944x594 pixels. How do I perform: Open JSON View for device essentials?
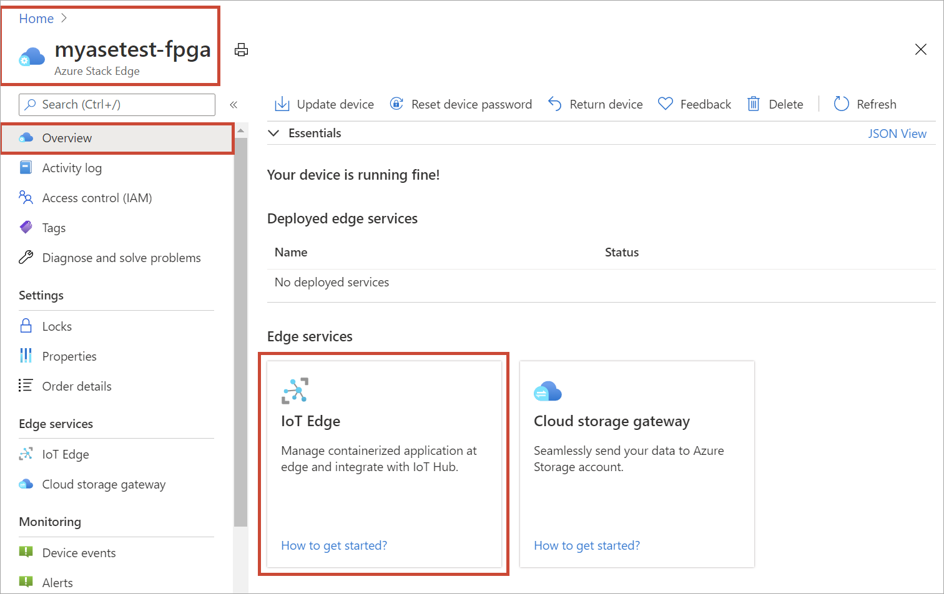(897, 133)
